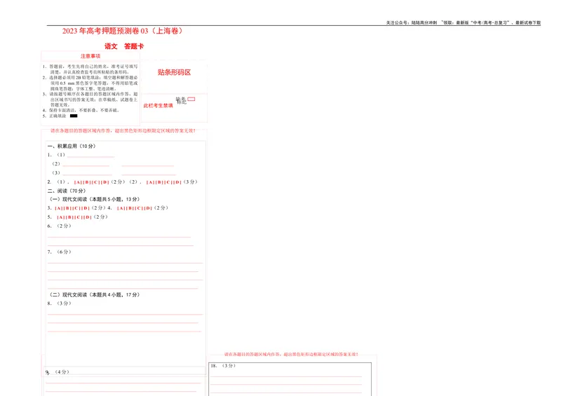Click note 4 保持卡面清洁，不要折叠
Viewport: 561px width, 396px height.
click(x=81, y=110)
